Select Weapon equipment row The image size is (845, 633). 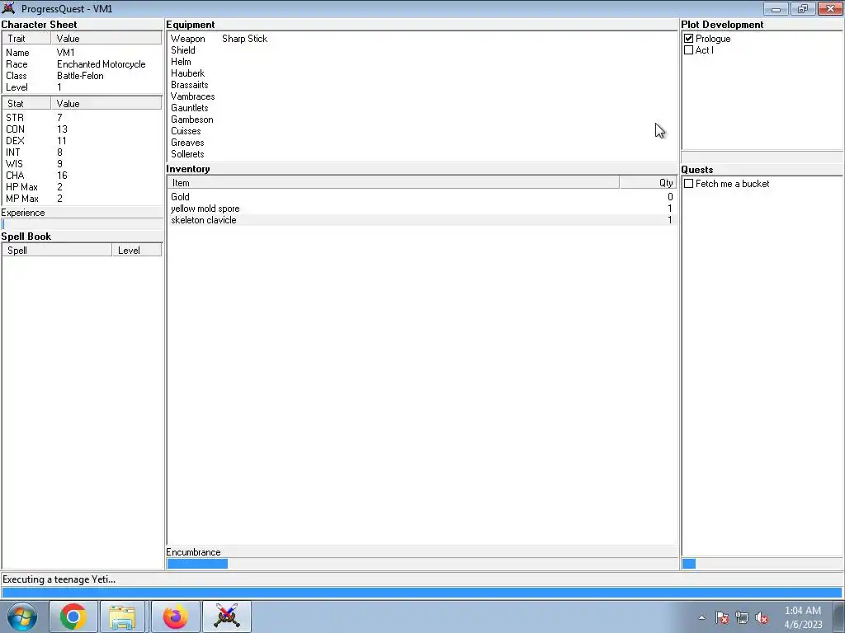pos(422,39)
